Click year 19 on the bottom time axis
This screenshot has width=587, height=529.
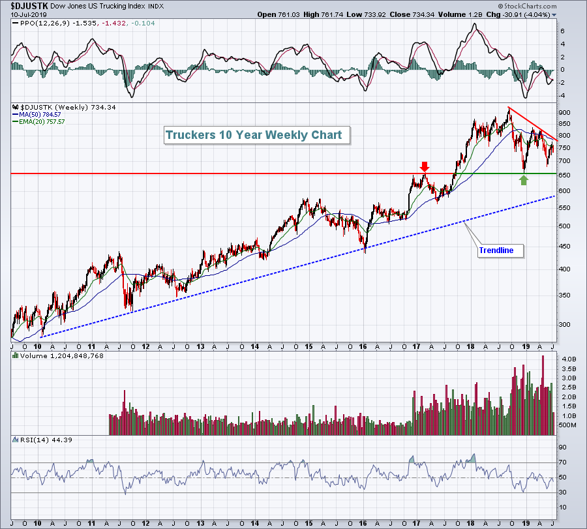click(x=526, y=523)
